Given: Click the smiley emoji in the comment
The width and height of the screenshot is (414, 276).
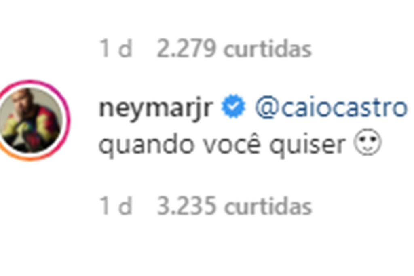Looking at the screenshot, I should [x=368, y=142].
